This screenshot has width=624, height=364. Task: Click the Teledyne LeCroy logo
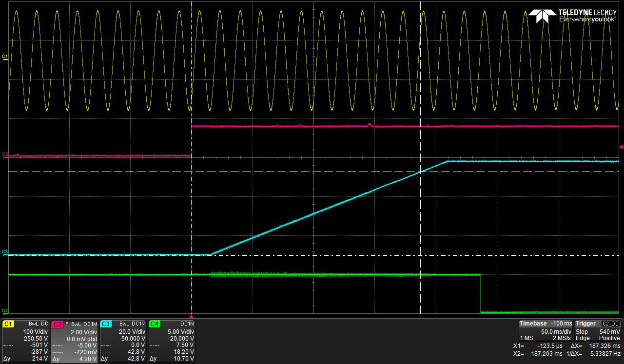[572, 16]
